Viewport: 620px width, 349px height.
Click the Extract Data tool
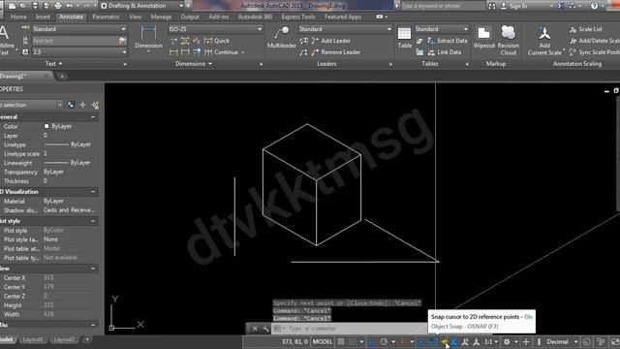coord(448,41)
